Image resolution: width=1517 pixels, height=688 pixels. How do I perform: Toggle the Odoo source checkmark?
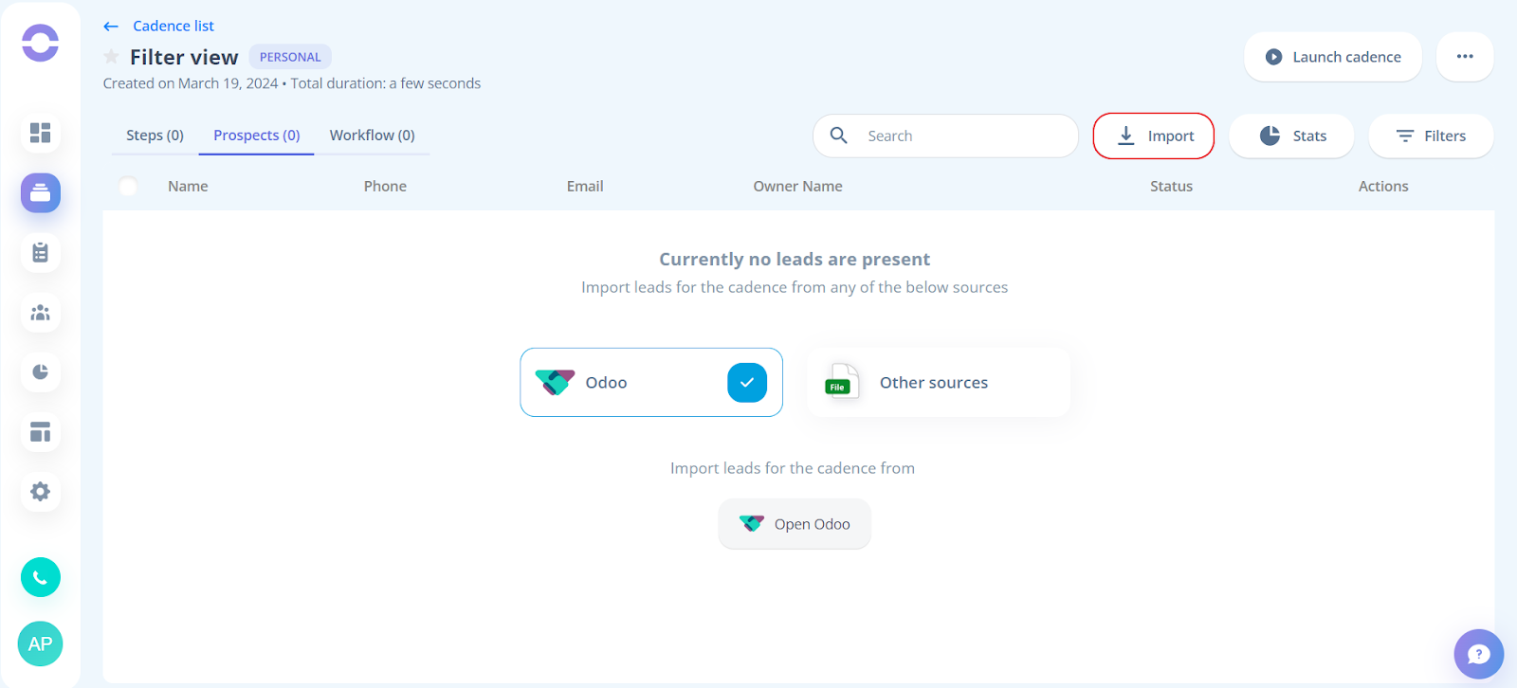click(x=747, y=383)
